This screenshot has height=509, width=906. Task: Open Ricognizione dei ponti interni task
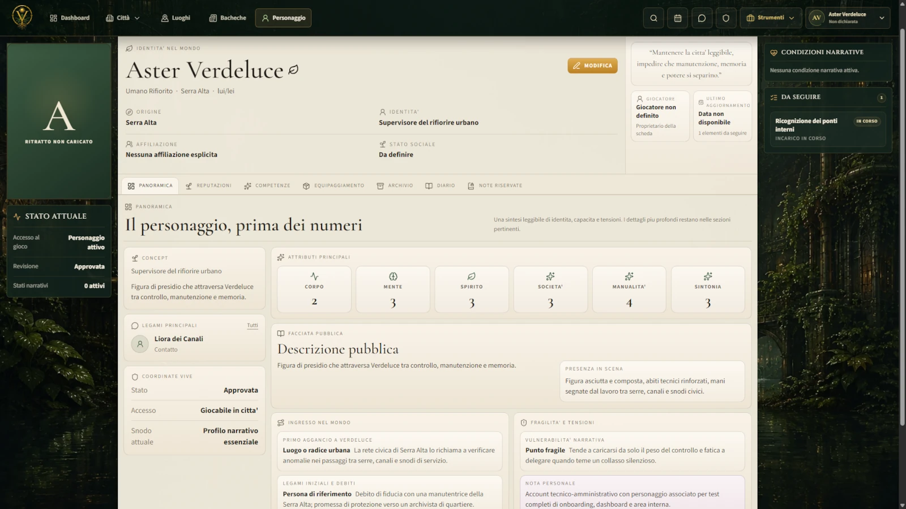click(827, 129)
